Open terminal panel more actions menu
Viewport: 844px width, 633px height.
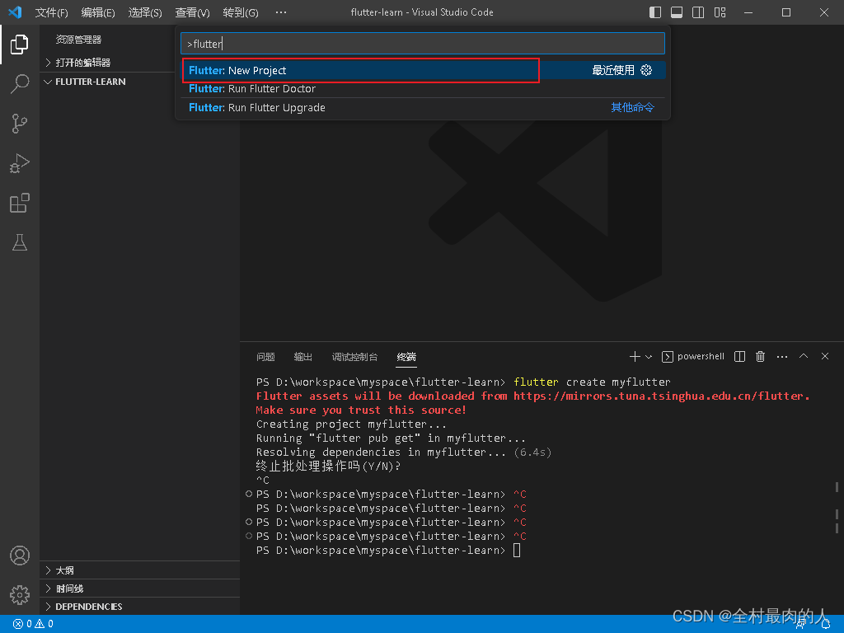coord(782,357)
